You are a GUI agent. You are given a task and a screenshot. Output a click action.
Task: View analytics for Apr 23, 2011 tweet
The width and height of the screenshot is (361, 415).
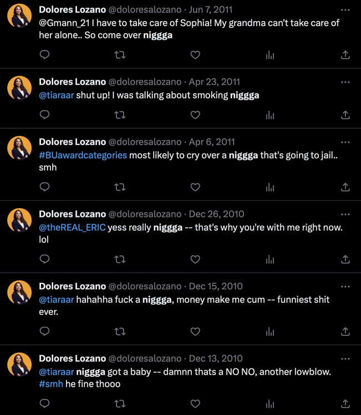click(x=270, y=115)
